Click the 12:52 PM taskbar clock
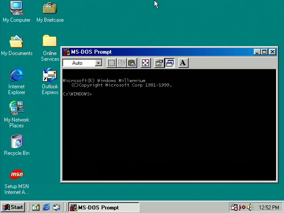 [x=268, y=207]
